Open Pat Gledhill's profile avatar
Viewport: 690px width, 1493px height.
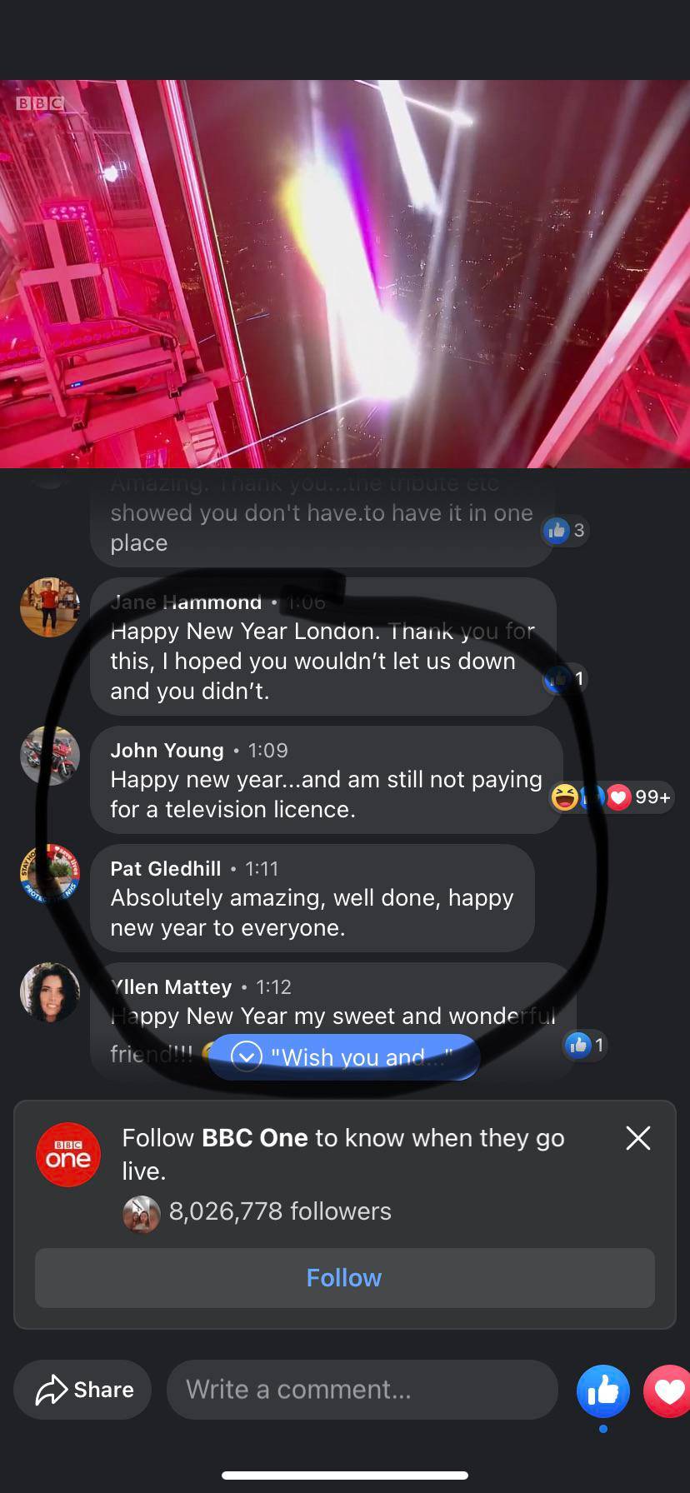(50, 873)
